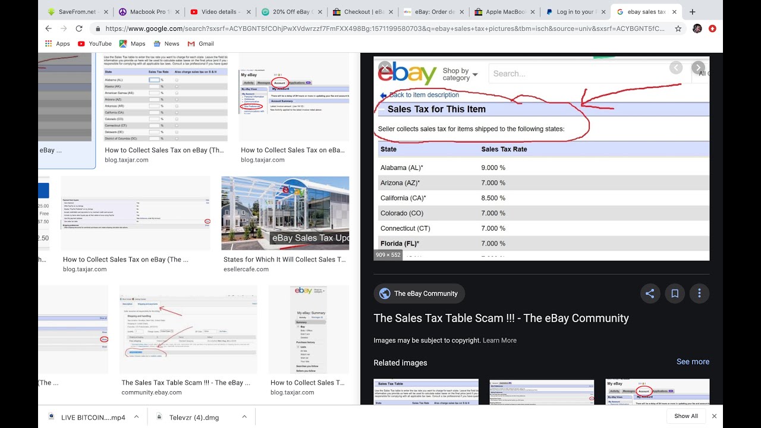Click the red Chrome update icon

point(712,29)
